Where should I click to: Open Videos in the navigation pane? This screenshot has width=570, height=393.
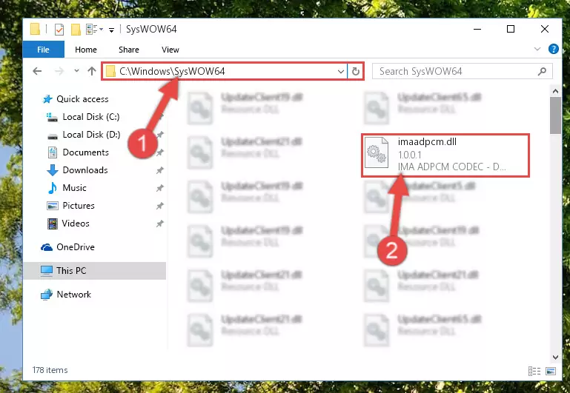click(x=76, y=224)
